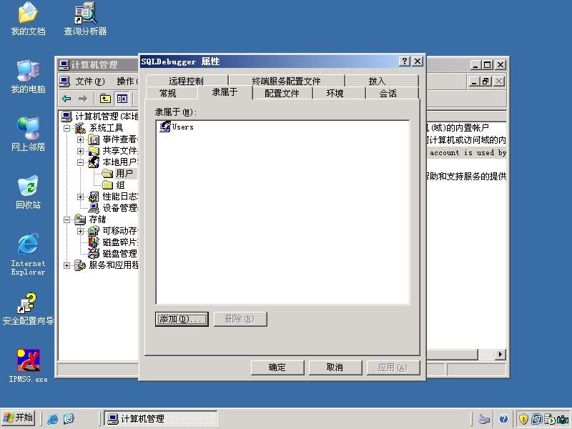The height and width of the screenshot is (429, 572).
Task: Open the 操作 menu
Action: point(127,82)
